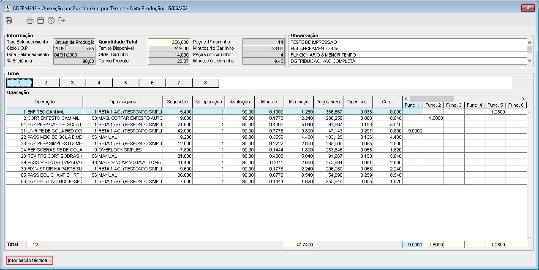
Task: Open Informação técnica link
Action: tap(30, 261)
